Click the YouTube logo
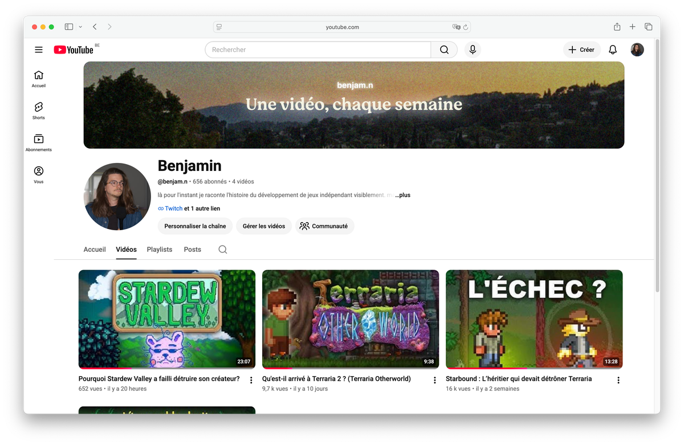Screen dimensions: 684x445 (x=74, y=50)
